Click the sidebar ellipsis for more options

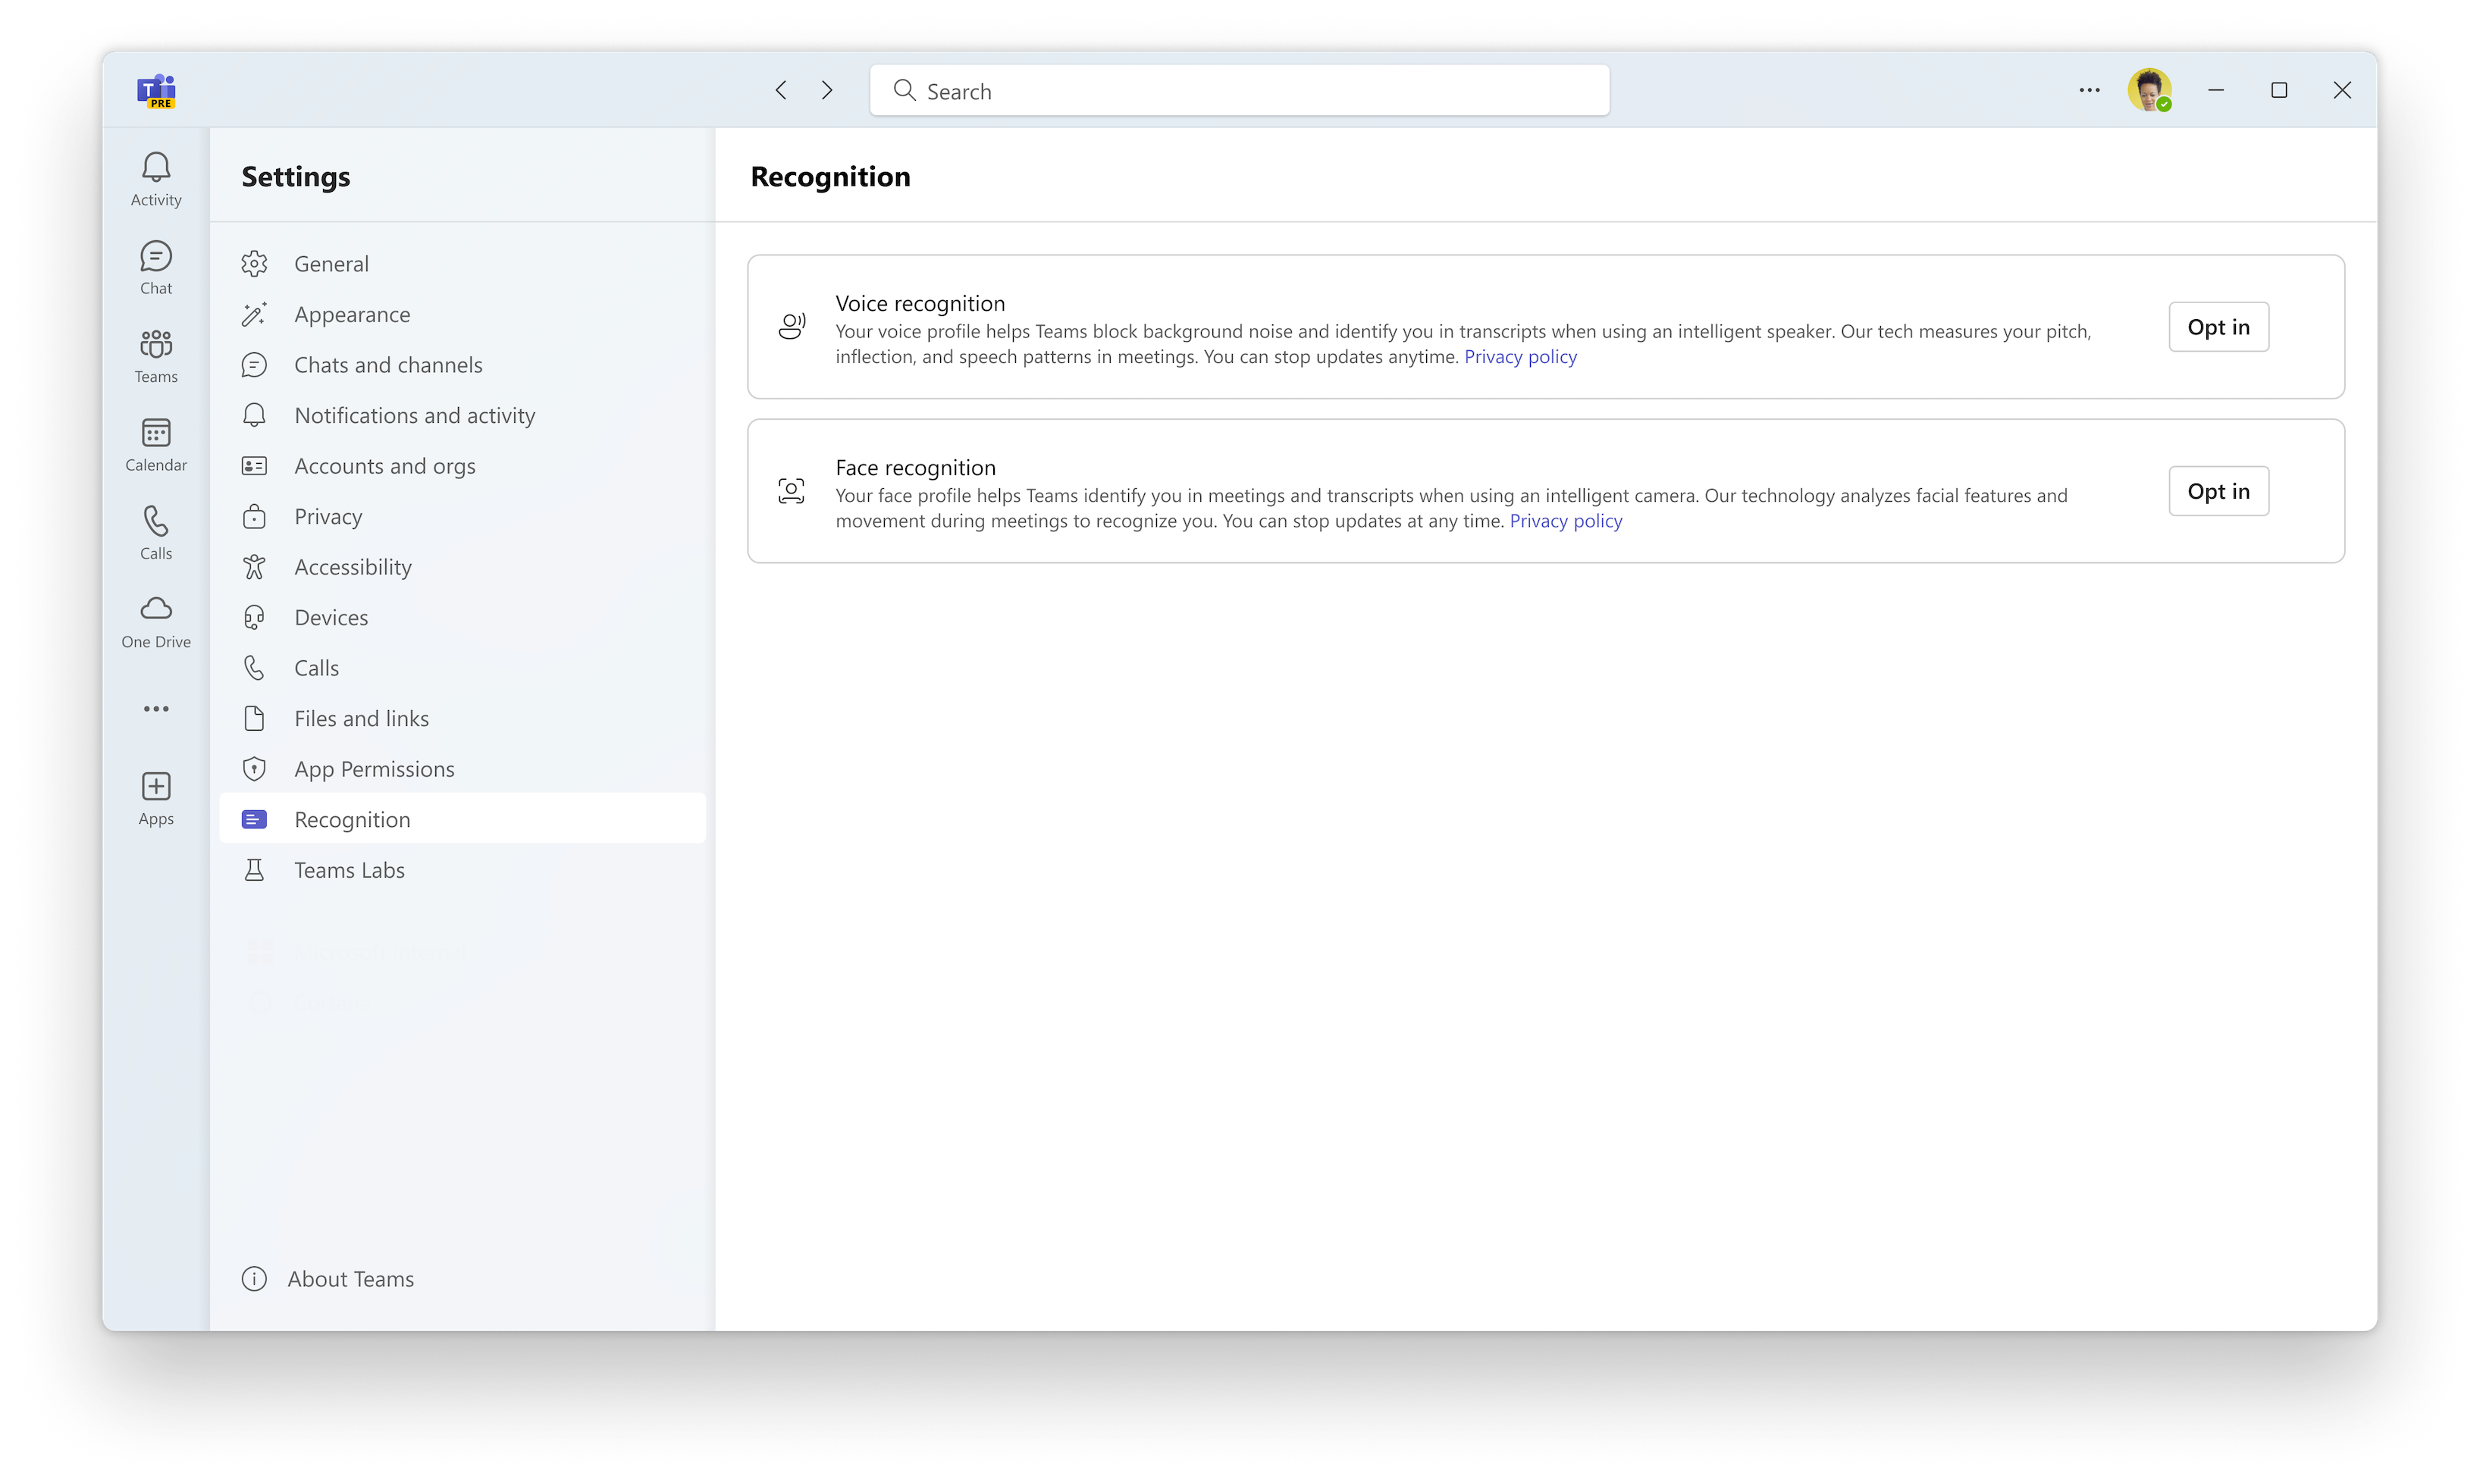coord(156,708)
